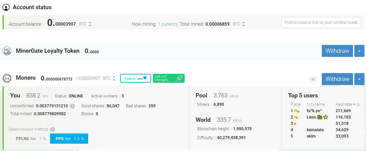The image size is (366, 151).
Task: Click hashrate value 116,183
Action: (x=343, y=117)
